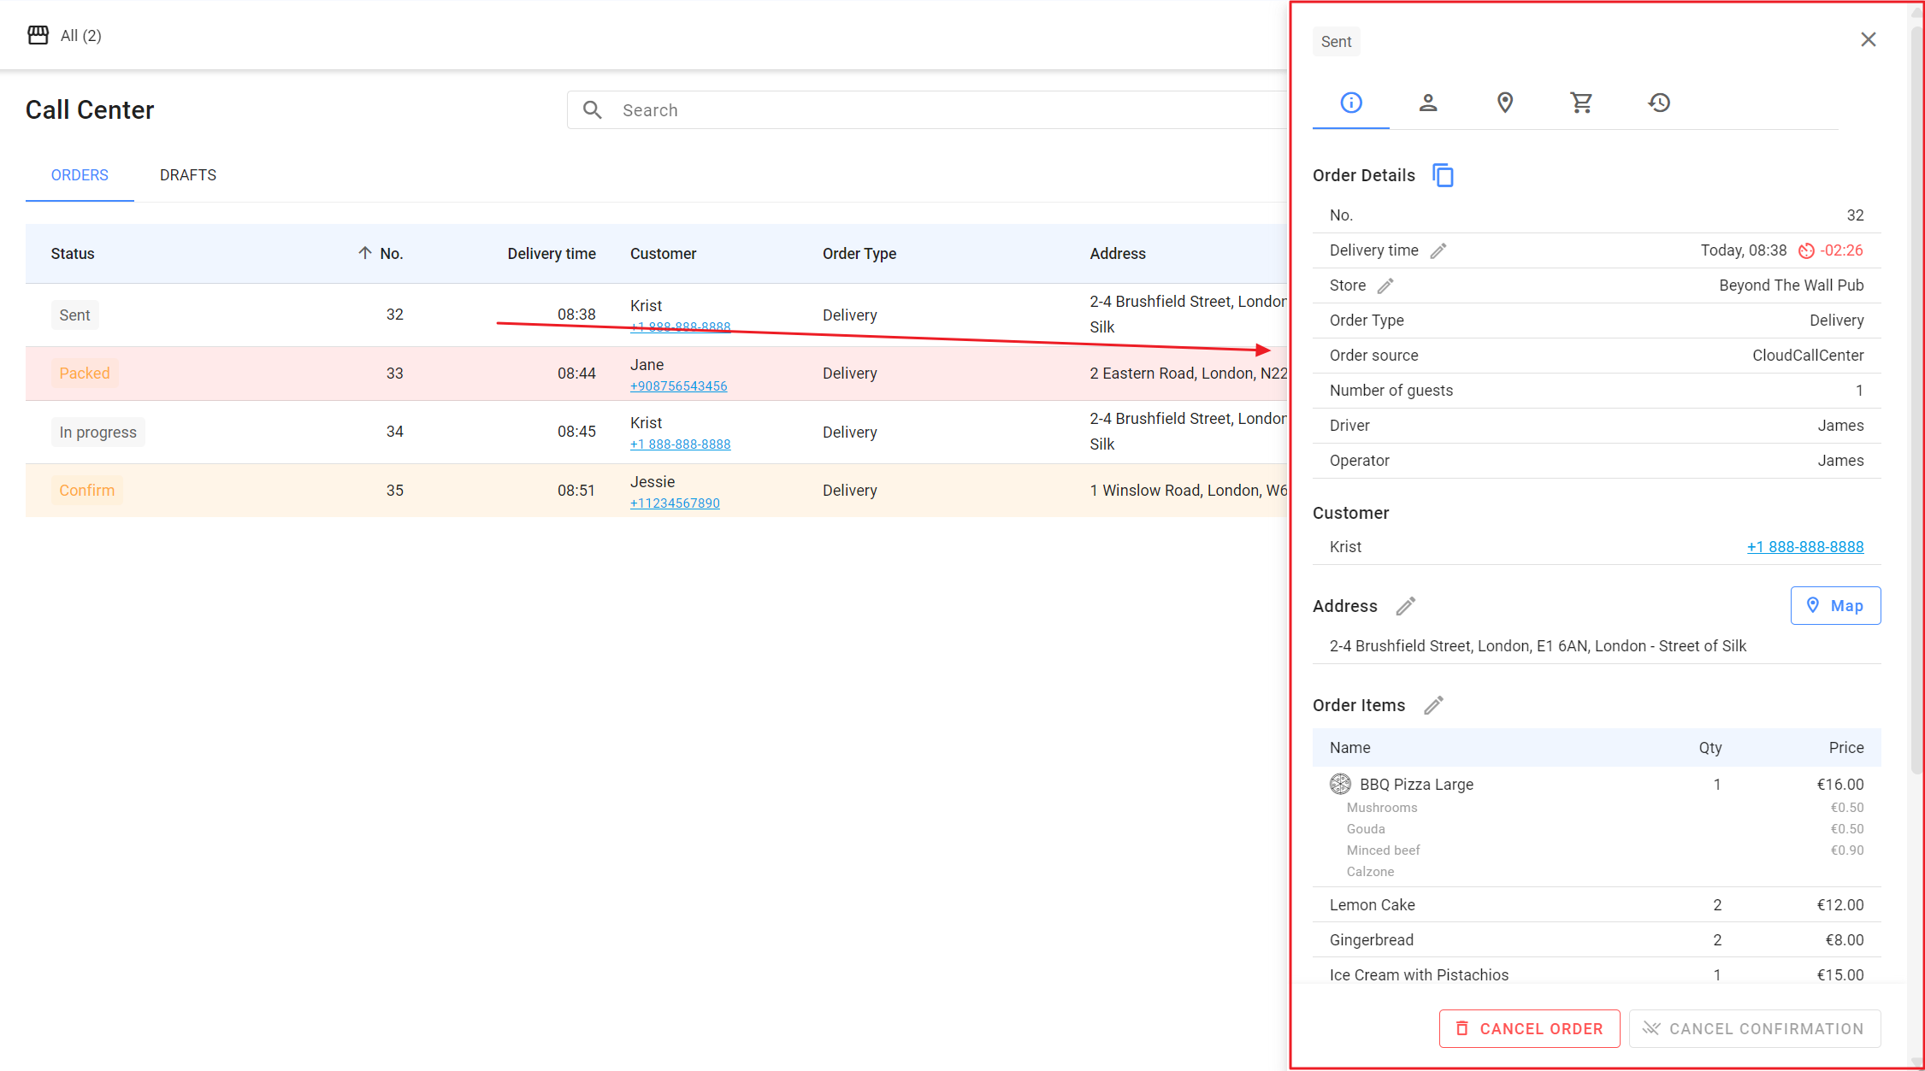1925x1071 pixels.
Task: Edit address with the pencil icon
Action: pos(1406,606)
